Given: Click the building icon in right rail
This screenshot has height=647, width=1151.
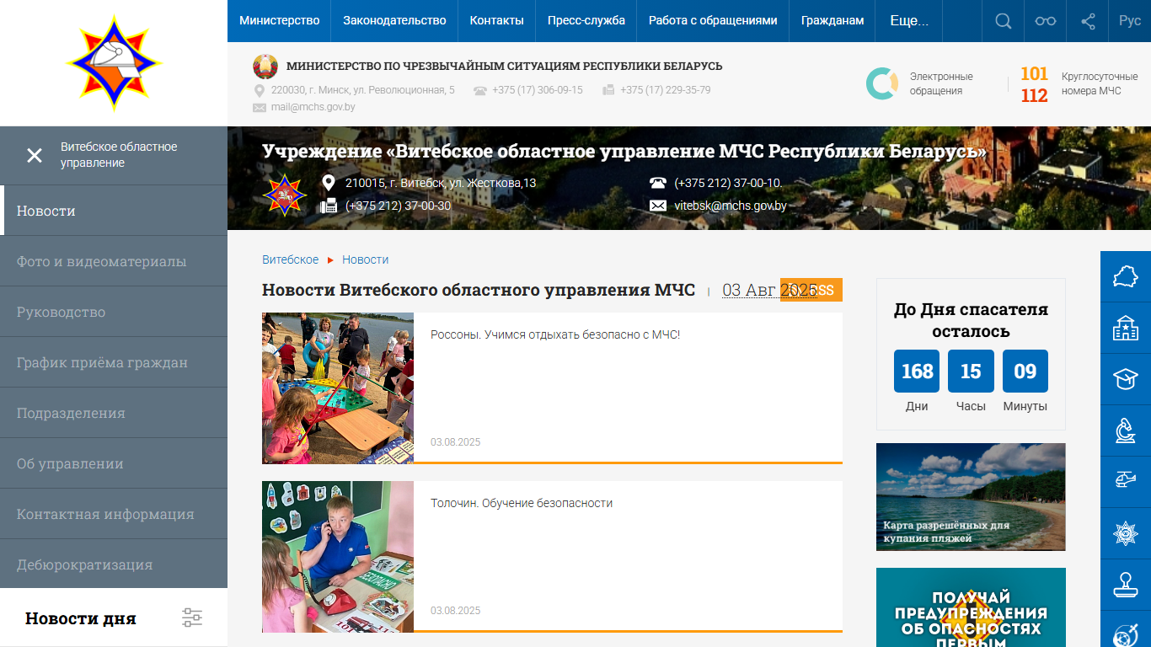Looking at the screenshot, I should coord(1126,328).
